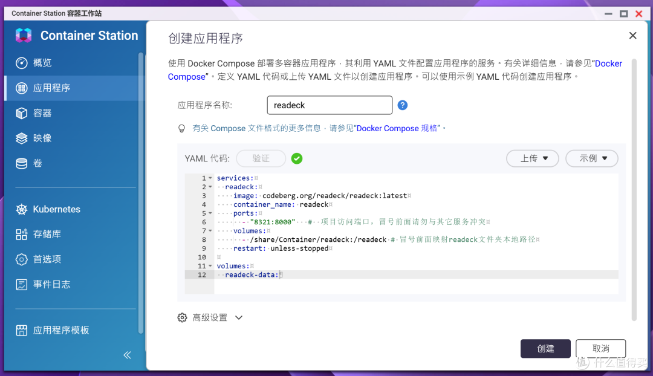Open the 应用程序模板 templates icon

point(22,330)
